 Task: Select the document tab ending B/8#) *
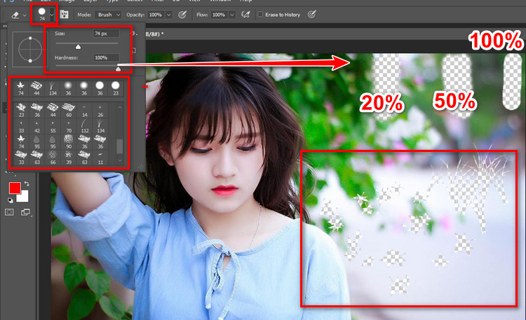click(x=155, y=34)
